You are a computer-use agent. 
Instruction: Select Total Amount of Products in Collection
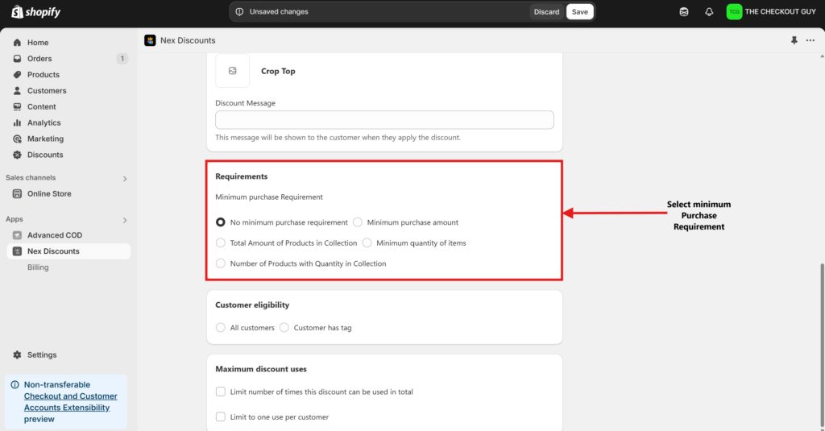221,242
